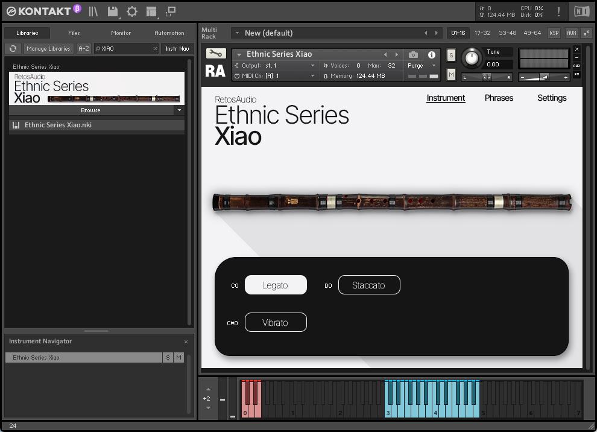The height and width of the screenshot is (432, 597).
Task: Click the refresh libraries icon
Action: tap(13, 48)
